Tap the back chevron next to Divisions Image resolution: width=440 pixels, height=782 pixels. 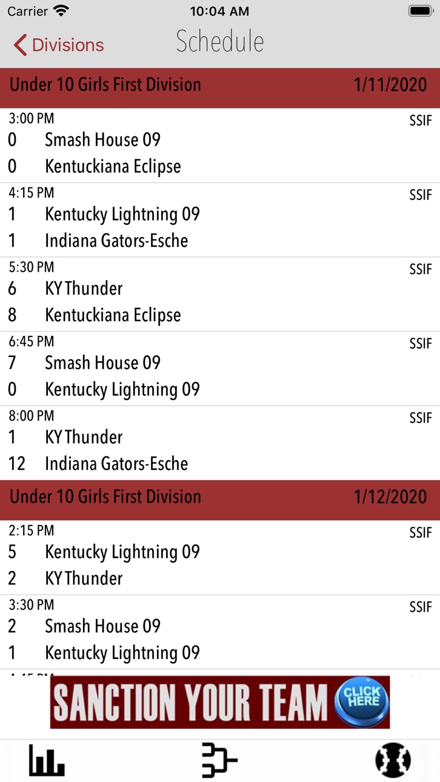tap(20, 45)
